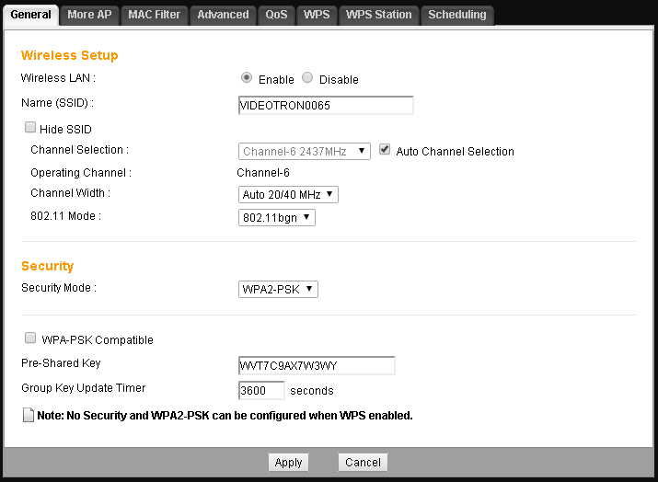Click the note document icon
Screen dimensions: 658x482
(28, 416)
